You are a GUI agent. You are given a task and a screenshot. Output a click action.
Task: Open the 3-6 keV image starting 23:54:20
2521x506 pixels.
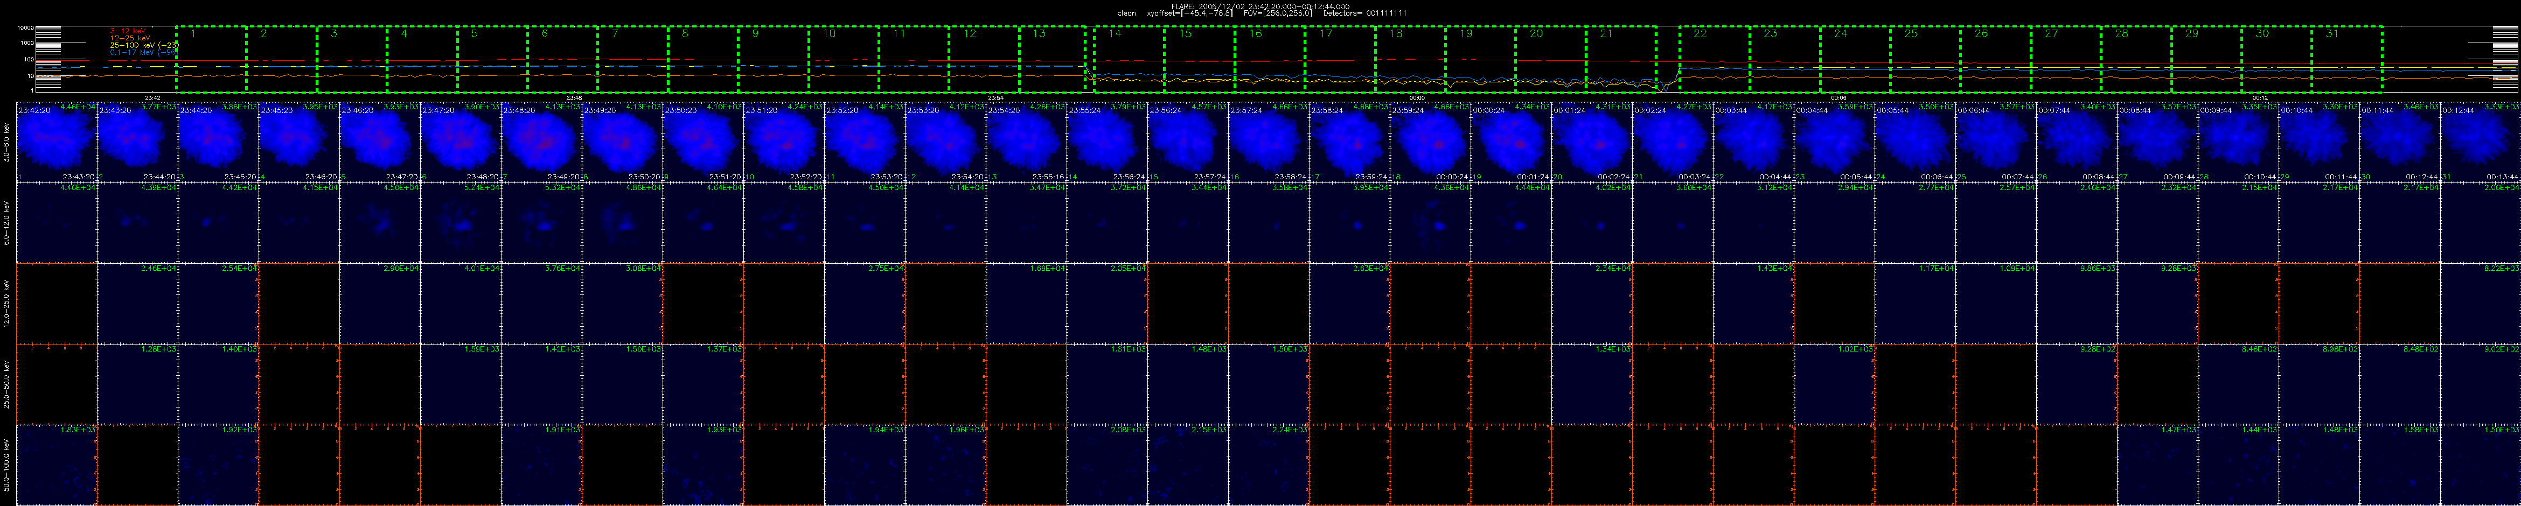[1026, 142]
